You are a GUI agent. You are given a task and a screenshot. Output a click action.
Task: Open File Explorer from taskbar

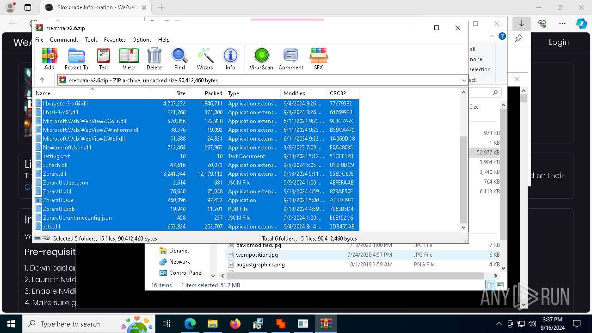click(212, 324)
